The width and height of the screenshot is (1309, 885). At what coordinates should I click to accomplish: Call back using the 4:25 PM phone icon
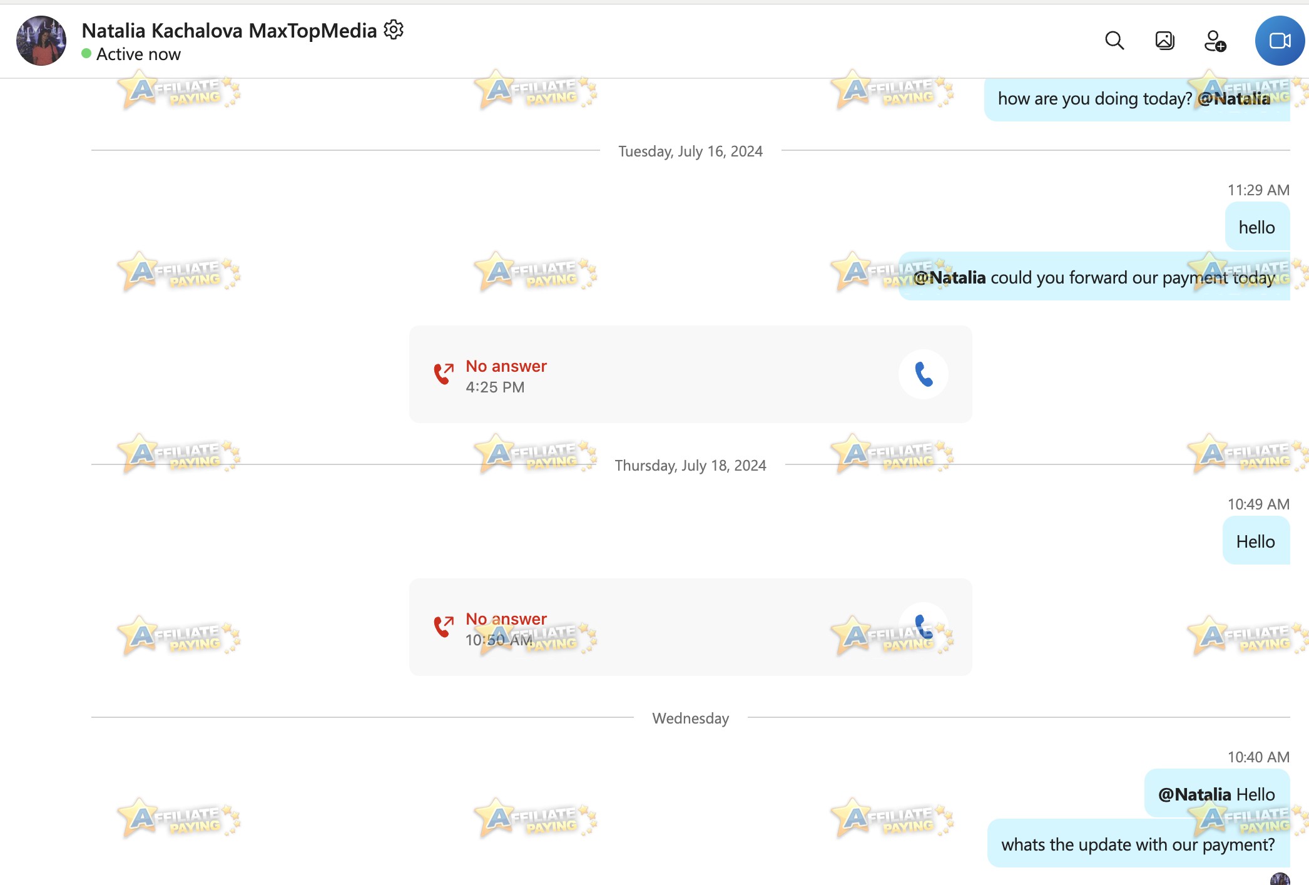(924, 374)
